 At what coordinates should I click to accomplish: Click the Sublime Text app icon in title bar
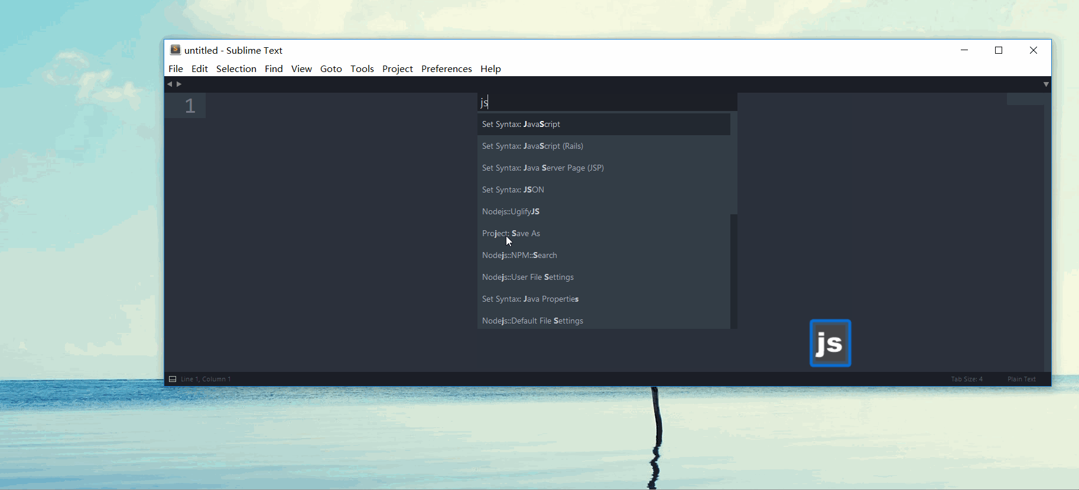pyautogui.click(x=175, y=50)
